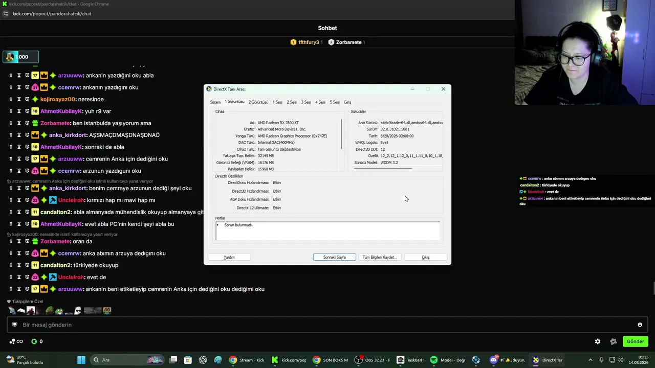Click the Yardım button

pyautogui.click(x=229, y=257)
